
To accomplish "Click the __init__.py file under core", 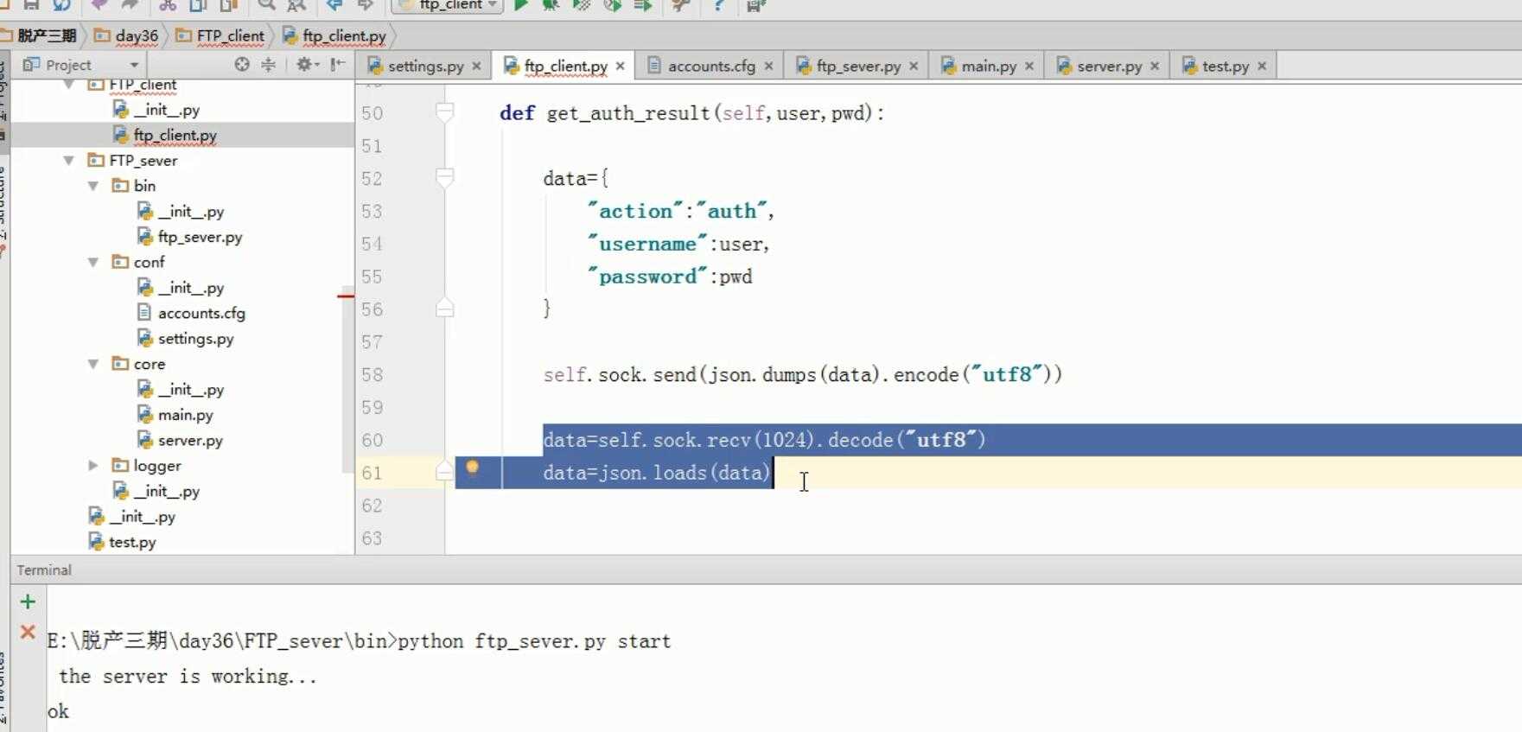I will click(190, 390).
